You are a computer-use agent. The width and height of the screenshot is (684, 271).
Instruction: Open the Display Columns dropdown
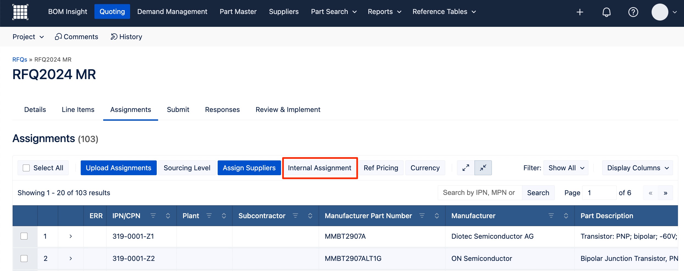[637, 168]
